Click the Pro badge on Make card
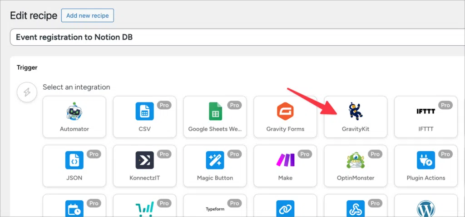This screenshot has height=217, width=465. coord(305,154)
